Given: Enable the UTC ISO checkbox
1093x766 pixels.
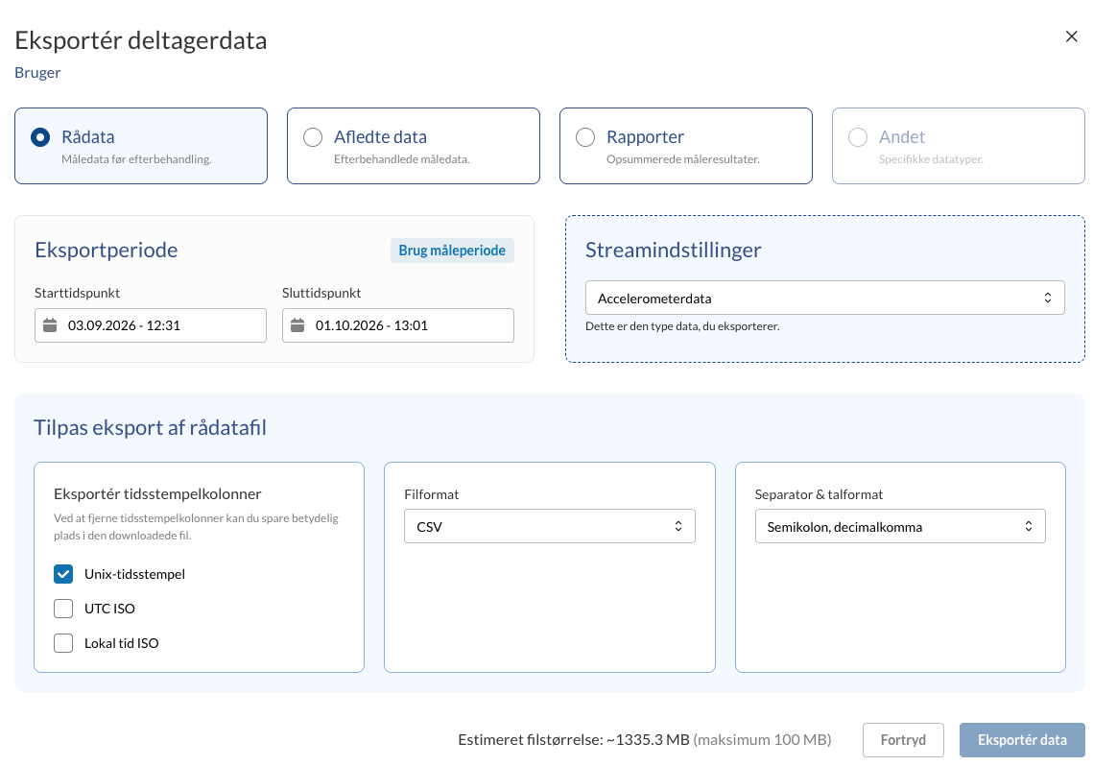Looking at the screenshot, I should [x=63, y=609].
